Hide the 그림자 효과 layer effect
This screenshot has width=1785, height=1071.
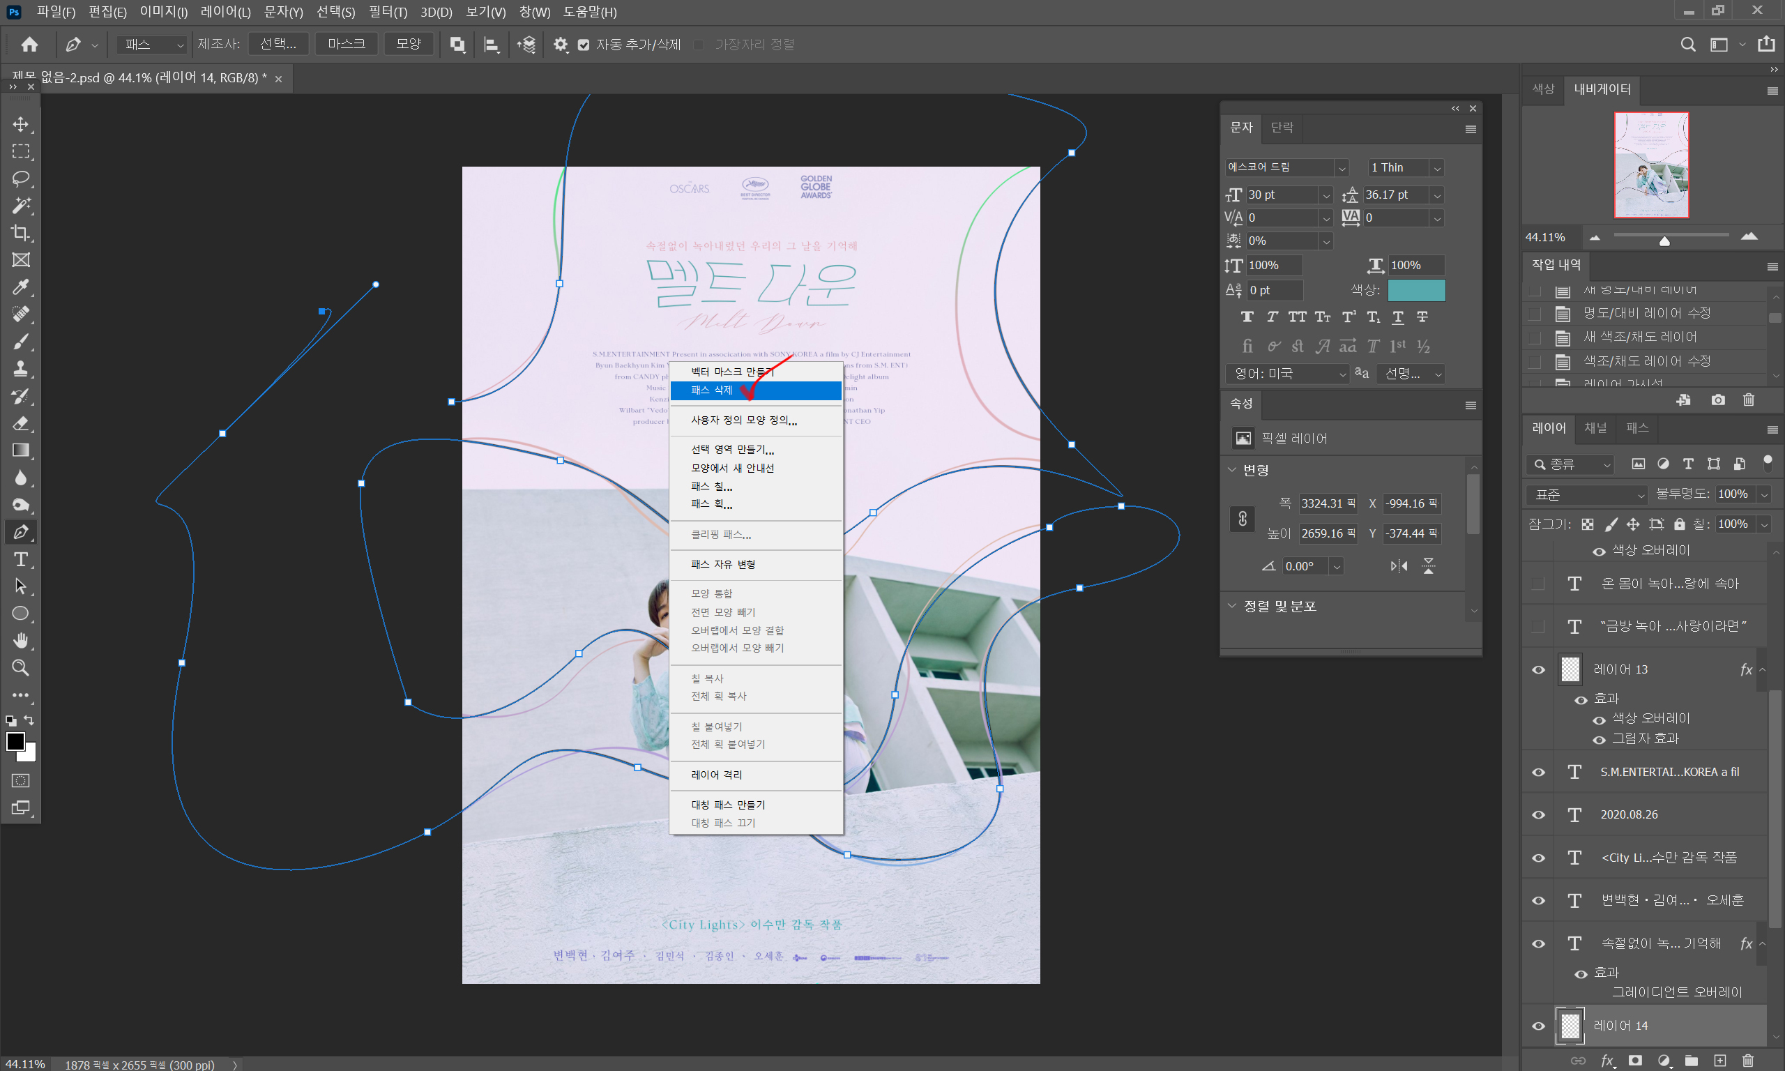1599,740
